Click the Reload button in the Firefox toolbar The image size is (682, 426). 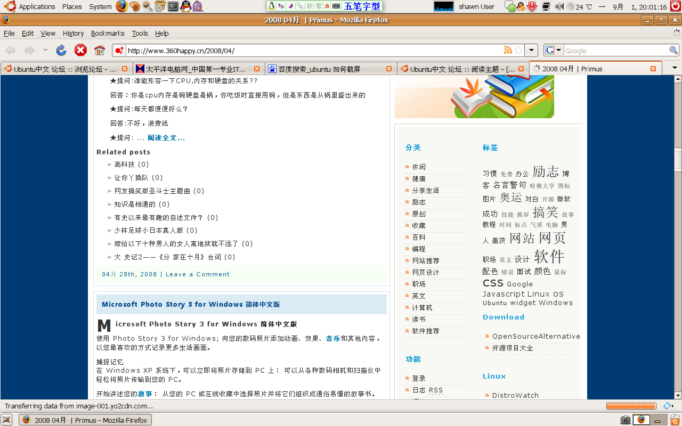coord(61,50)
